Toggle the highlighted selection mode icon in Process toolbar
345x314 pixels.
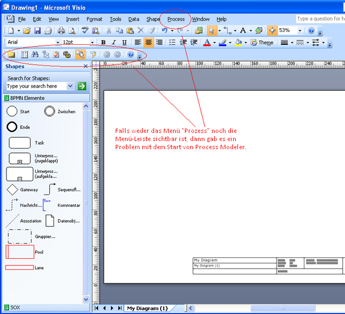click(81, 54)
